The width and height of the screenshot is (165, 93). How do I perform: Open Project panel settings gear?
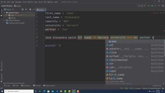coord(30,9)
